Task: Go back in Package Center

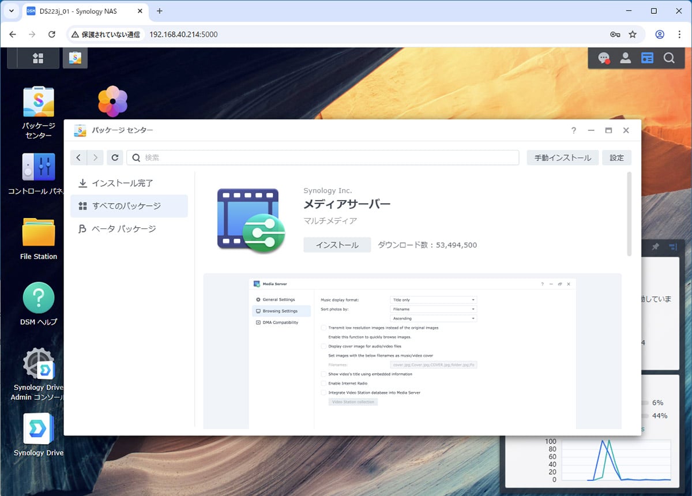Action: click(x=78, y=157)
